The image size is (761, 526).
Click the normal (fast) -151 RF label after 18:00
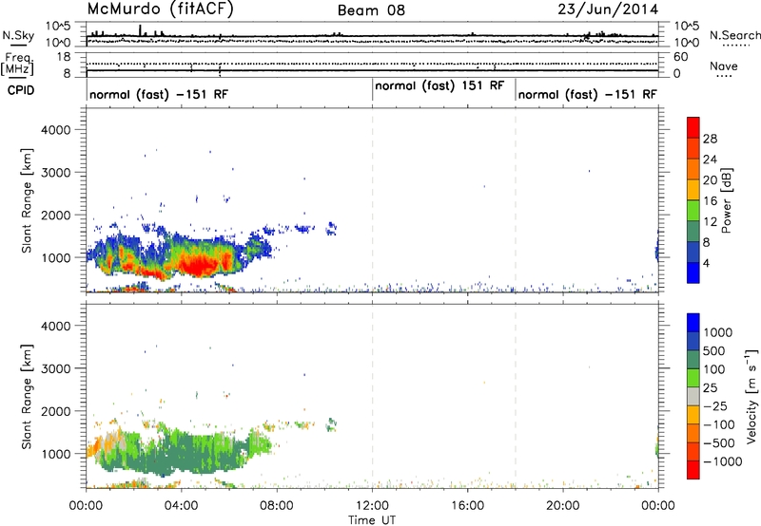[x=587, y=94]
